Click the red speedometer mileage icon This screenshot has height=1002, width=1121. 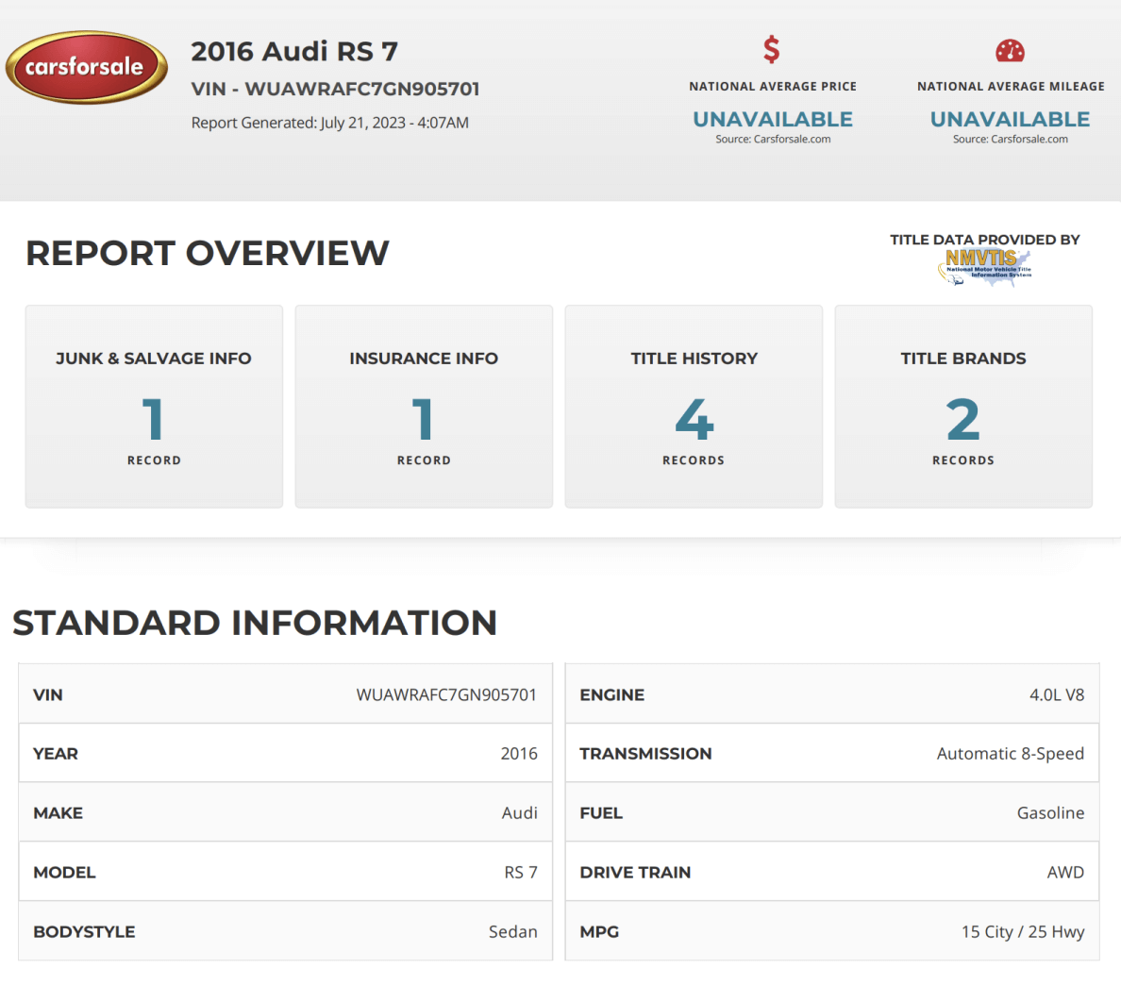click(1010, 52)
